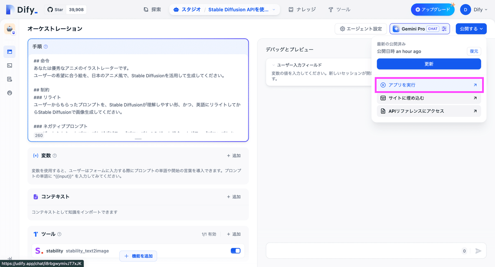Click the app robot icon in sidebar
495x267 pixels.
click(x=9, y=29)
